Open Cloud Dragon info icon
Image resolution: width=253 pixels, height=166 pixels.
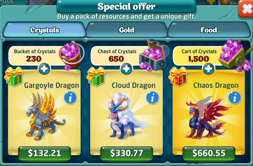(152, 98)
